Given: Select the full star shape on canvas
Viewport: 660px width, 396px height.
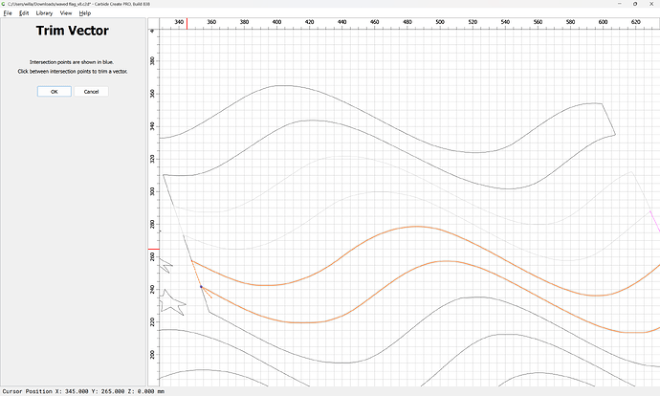Looking at the screenshot, I should [171, 302].
